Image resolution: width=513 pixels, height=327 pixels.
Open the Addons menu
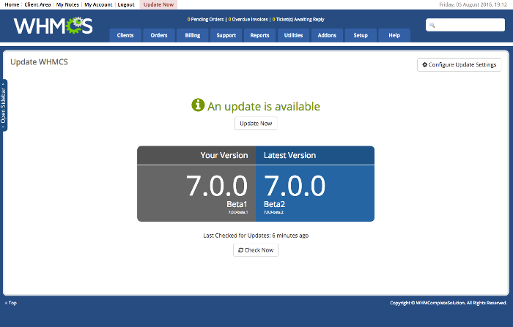click(x=327, y=35)
